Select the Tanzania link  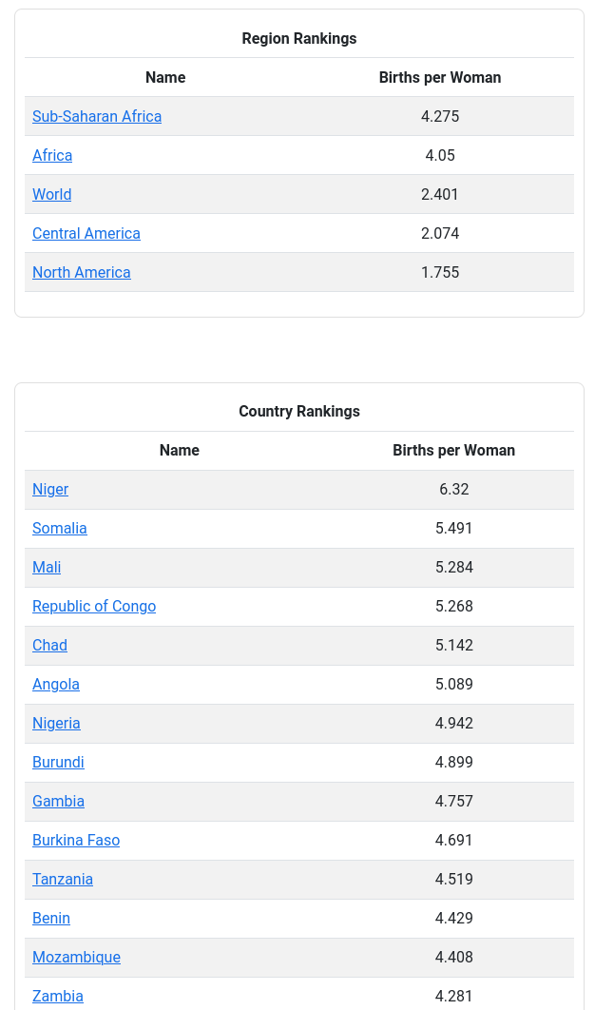[x=63, y=880]
